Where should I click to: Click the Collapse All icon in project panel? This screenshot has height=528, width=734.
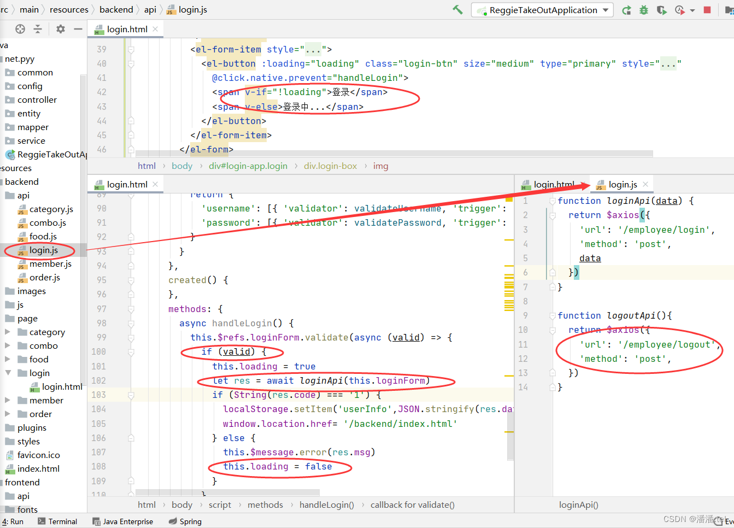click(38, 29)
